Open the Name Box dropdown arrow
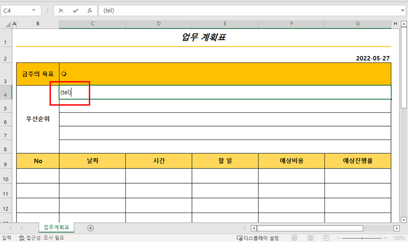Screen dimensions: 408x242 click(x=33, y=10)
